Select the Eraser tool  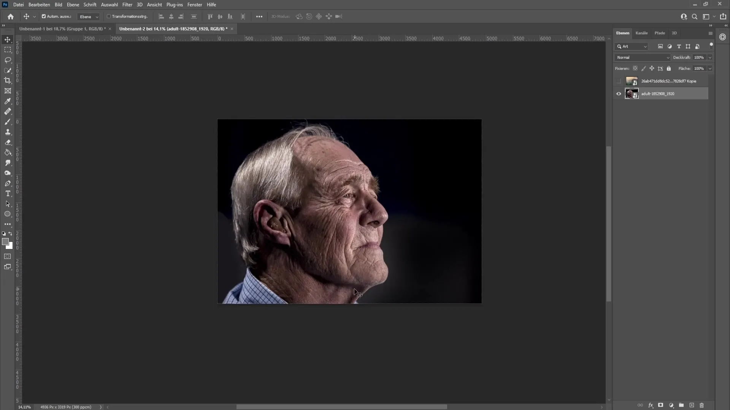click(8, 142)
